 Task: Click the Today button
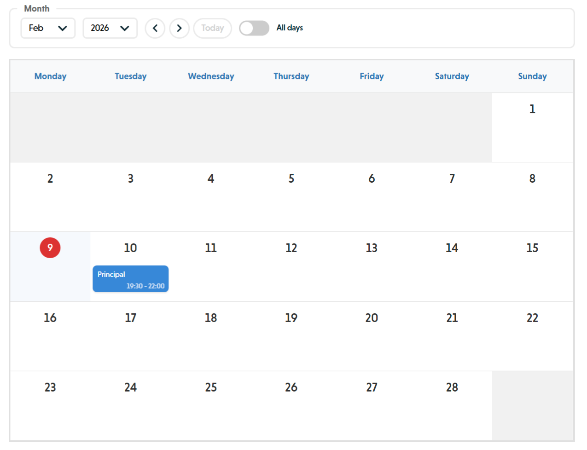click(x=212, y=28)
